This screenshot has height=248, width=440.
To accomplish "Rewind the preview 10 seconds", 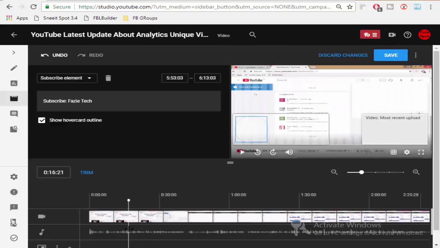I will click(257, 152).
